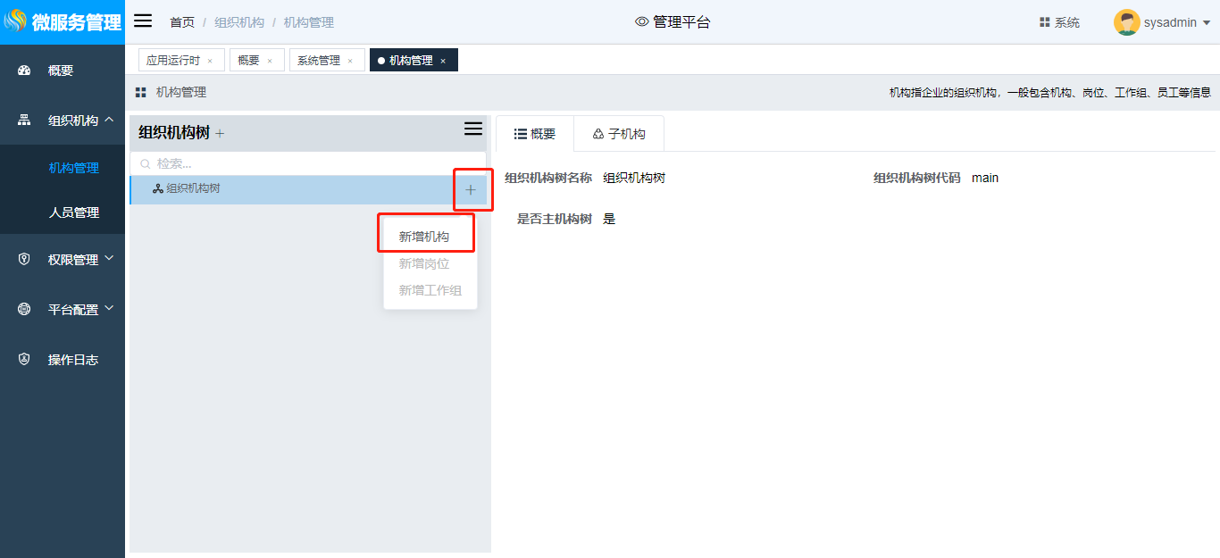The width and height of the screenshot is (1220, 558).
Task: Expand the 权限管理 sidebar menu
Action: (x=109, y=259)
